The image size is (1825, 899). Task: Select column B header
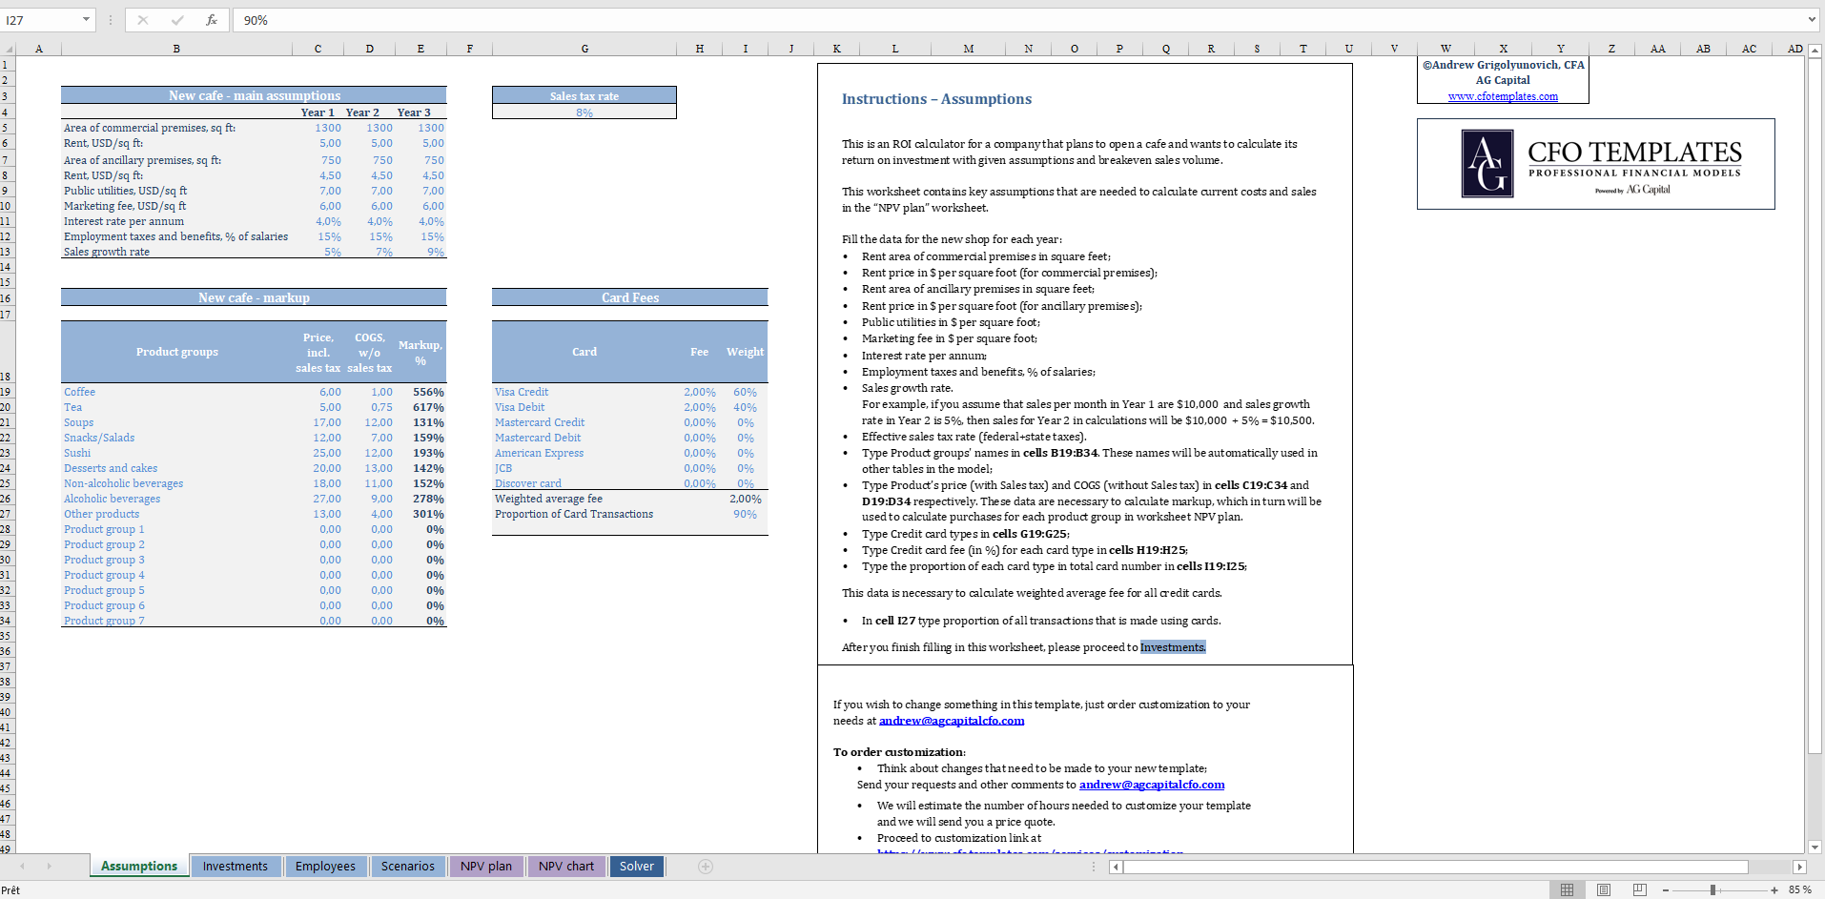176,49
